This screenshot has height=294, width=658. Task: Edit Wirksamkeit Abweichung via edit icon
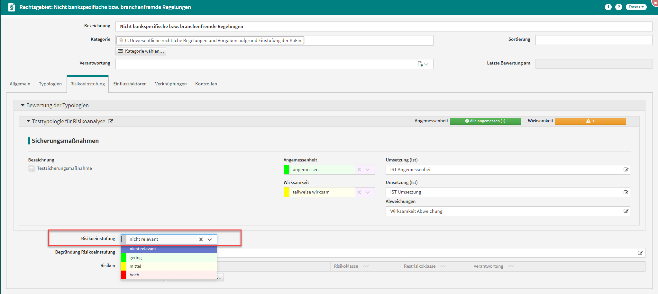click(626, 211)
